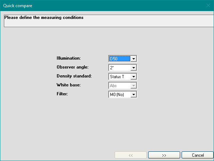Image resolution: width=214 pixels, height=161 pixels.
Task: Click the greyed White base Abs dropdown
Action: [123, 85]
